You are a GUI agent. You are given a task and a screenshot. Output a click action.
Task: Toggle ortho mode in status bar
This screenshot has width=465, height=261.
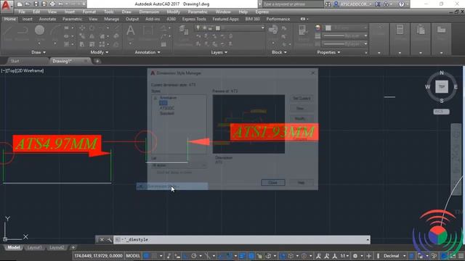pyautogui.click(x=186, y=256)
